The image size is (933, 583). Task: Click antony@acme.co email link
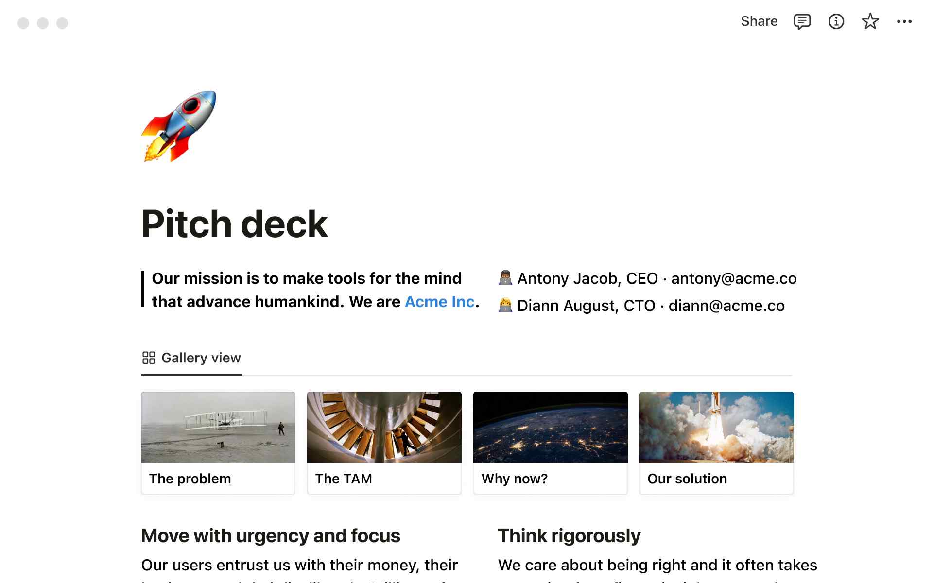tap(734, 278)
